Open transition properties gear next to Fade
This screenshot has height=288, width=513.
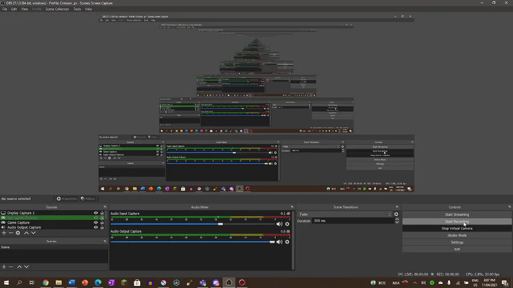tap(396, 214)
